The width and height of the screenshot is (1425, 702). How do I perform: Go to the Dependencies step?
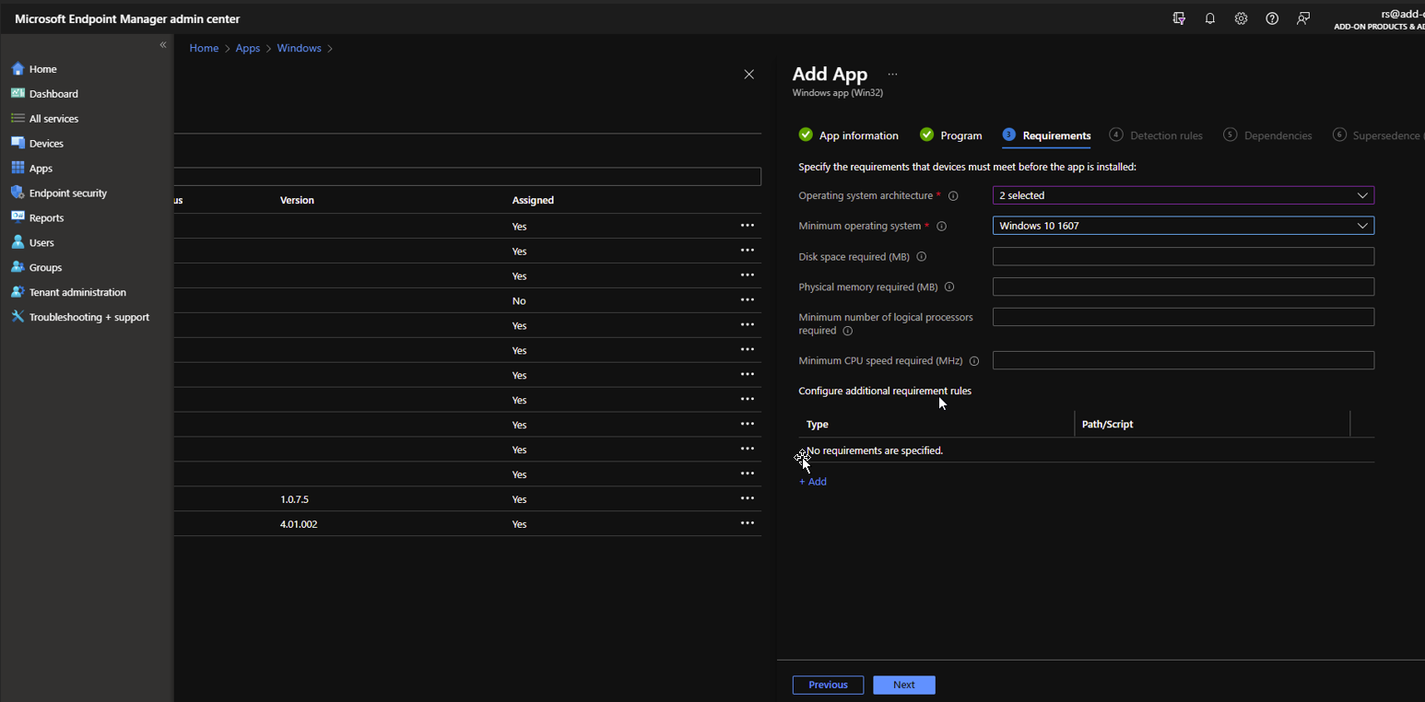(1267, 135)
